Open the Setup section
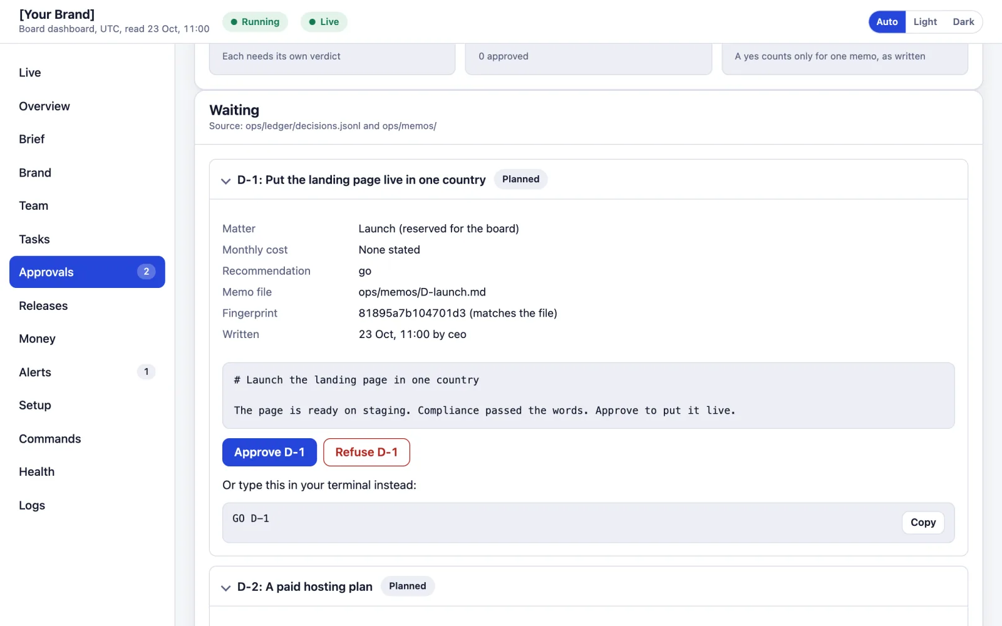This screenshot has width=1002, height=626. click(87, 405)
